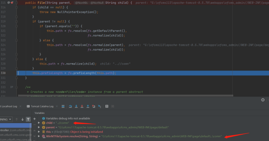This screenshot has width=269, height=141.
Task: Click fs.normalize(parent) on line 324
Action: 105,45
